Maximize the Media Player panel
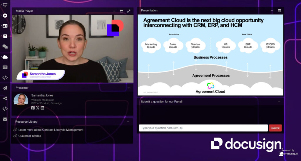This screenshot has height=161, width=301. pyautogui.click(x=121, y=11)
